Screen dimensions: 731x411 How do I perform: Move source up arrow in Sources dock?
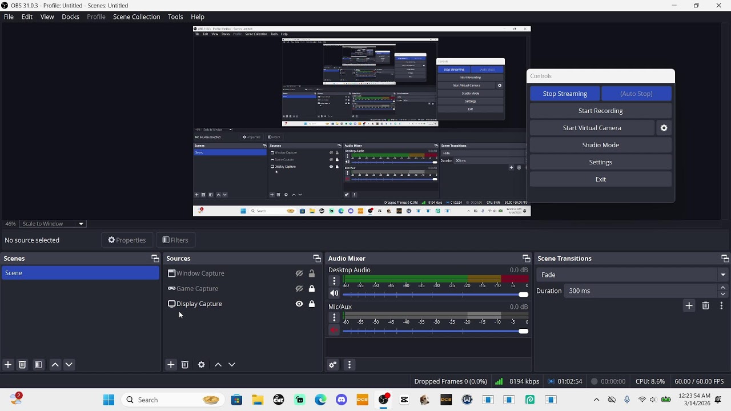pos(218,365)
